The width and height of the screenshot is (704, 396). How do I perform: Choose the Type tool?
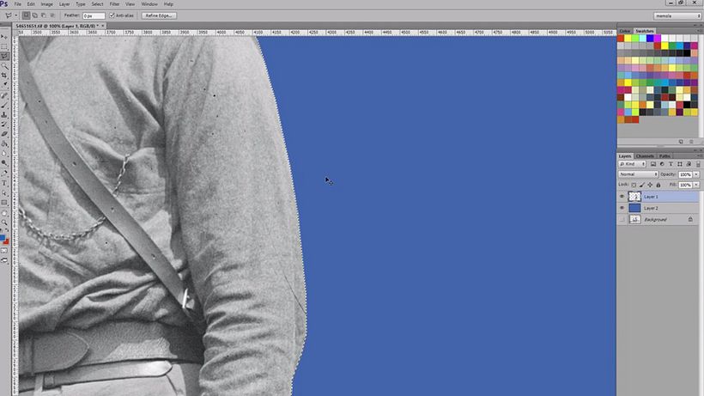[x=5, y=182]
